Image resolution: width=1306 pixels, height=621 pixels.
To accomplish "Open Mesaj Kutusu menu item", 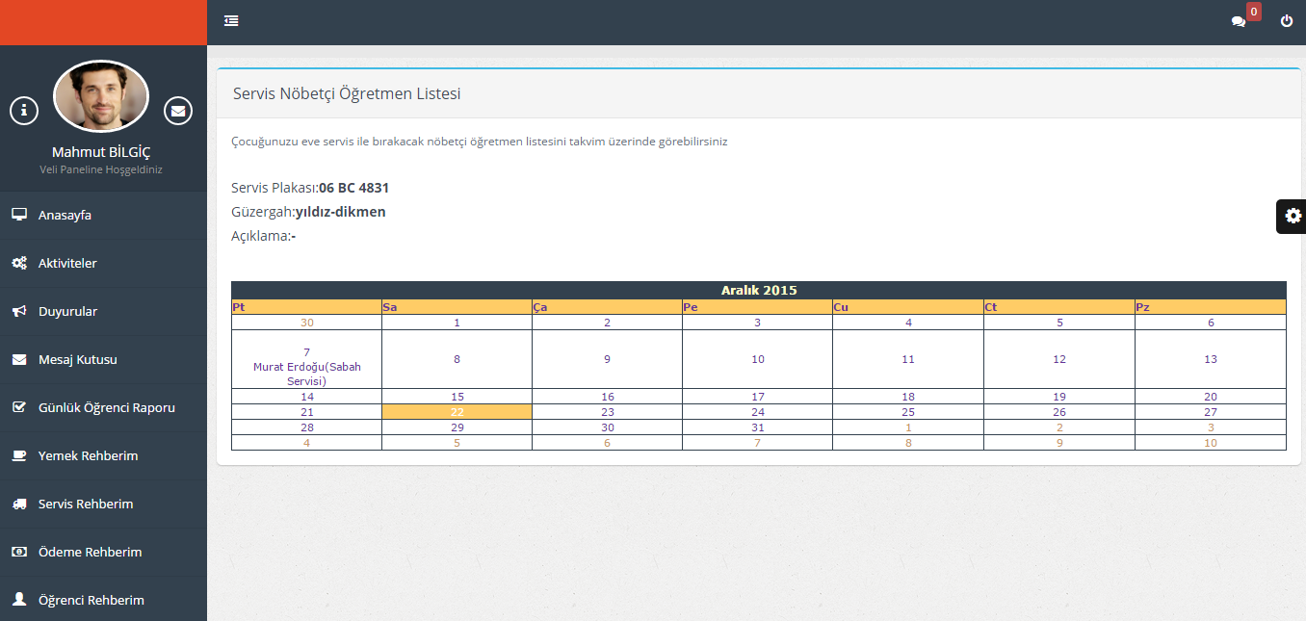I will 77,359.
